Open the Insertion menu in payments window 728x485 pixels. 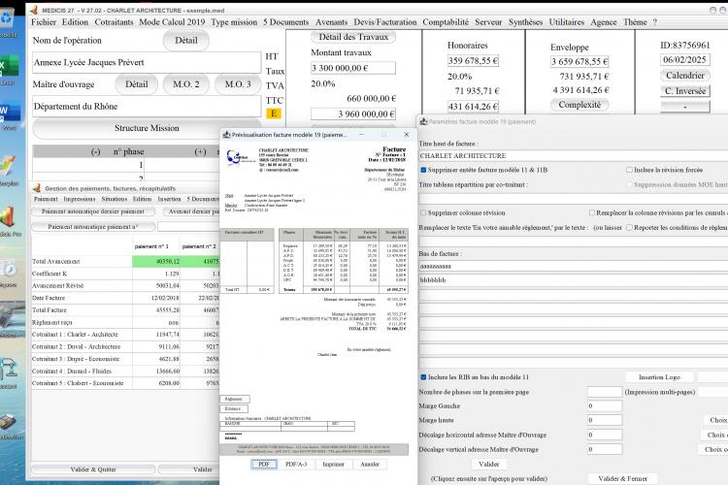[x=169, y=199]
